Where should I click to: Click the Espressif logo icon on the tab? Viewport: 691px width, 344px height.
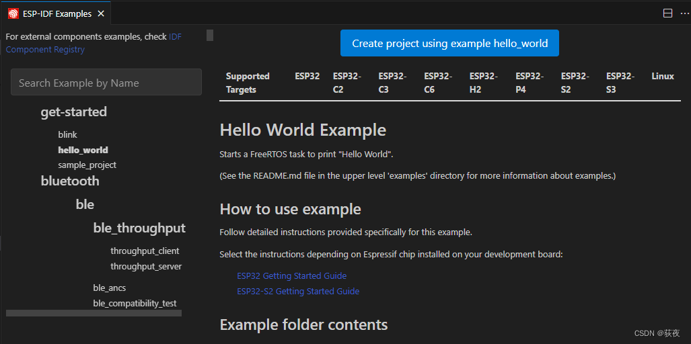coord(13,13)
